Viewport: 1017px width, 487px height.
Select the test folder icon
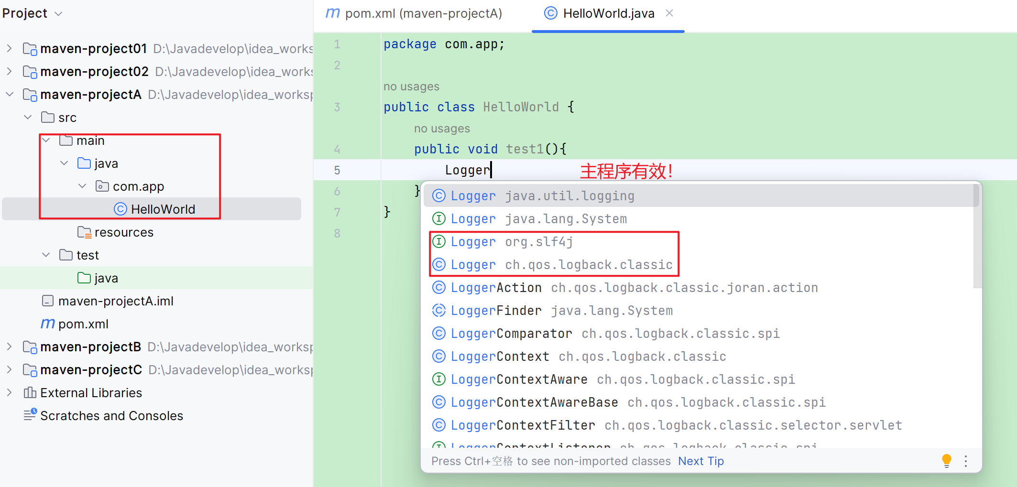(66, 255)
